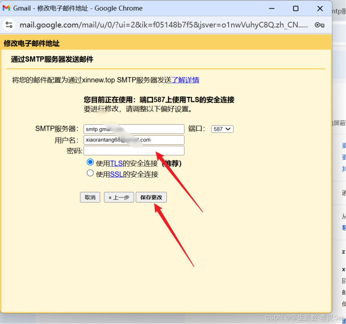Click the TLS link

point(117,163)
